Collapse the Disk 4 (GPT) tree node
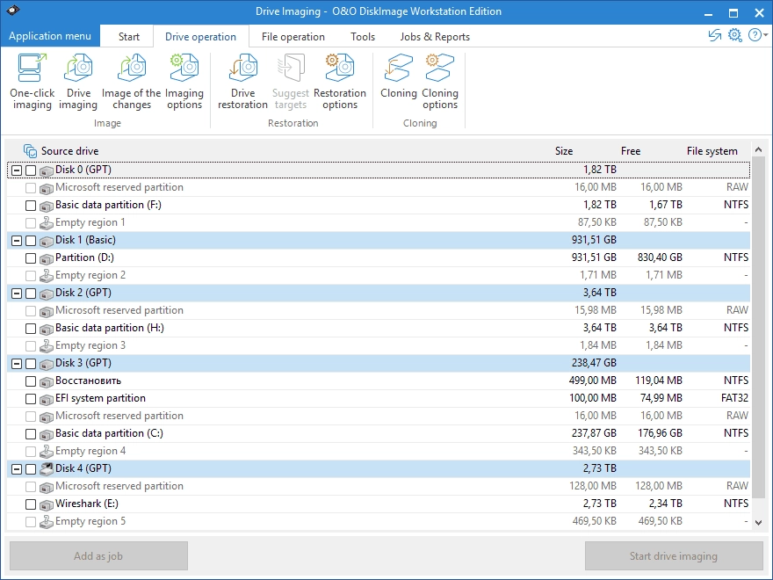773x580 pixels. click(x=17, y=469)
